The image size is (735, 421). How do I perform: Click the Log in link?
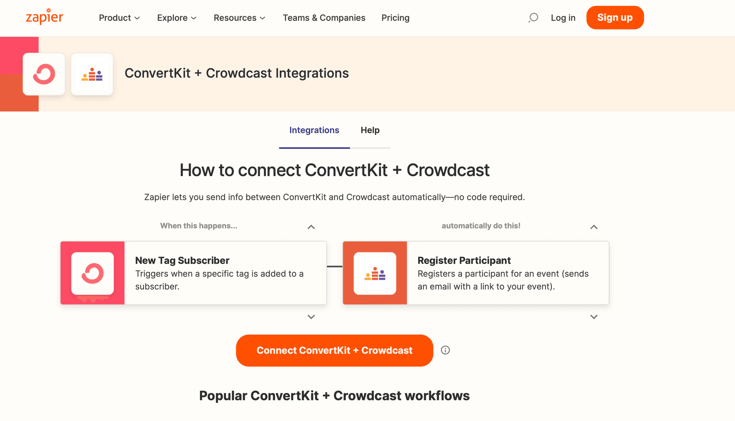pos(563,18)
